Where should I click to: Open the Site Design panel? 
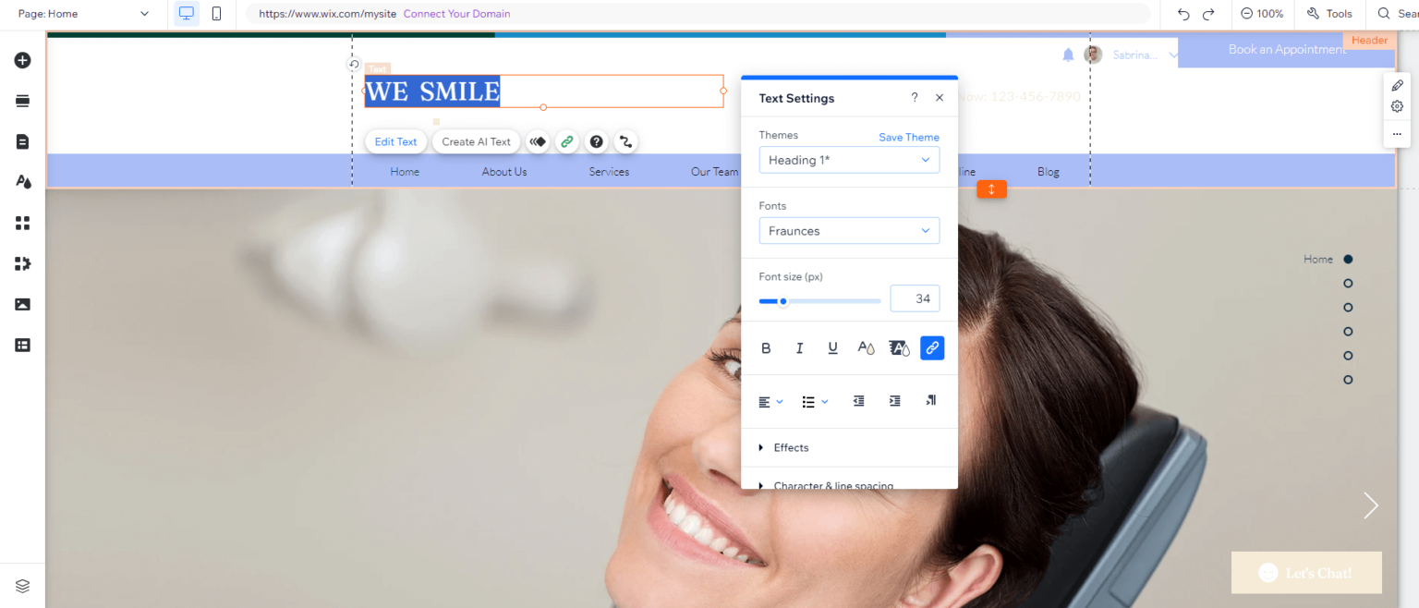pyautogui.click(x=22, y=181)
